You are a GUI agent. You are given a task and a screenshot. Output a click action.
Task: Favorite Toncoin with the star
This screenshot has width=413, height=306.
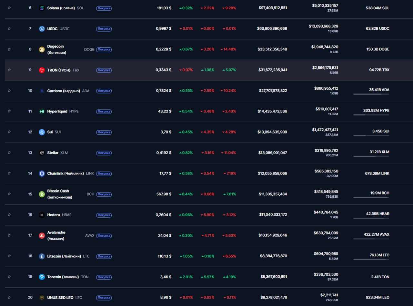[x=9, y=277]
